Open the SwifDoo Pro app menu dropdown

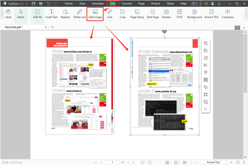[27, 4]
